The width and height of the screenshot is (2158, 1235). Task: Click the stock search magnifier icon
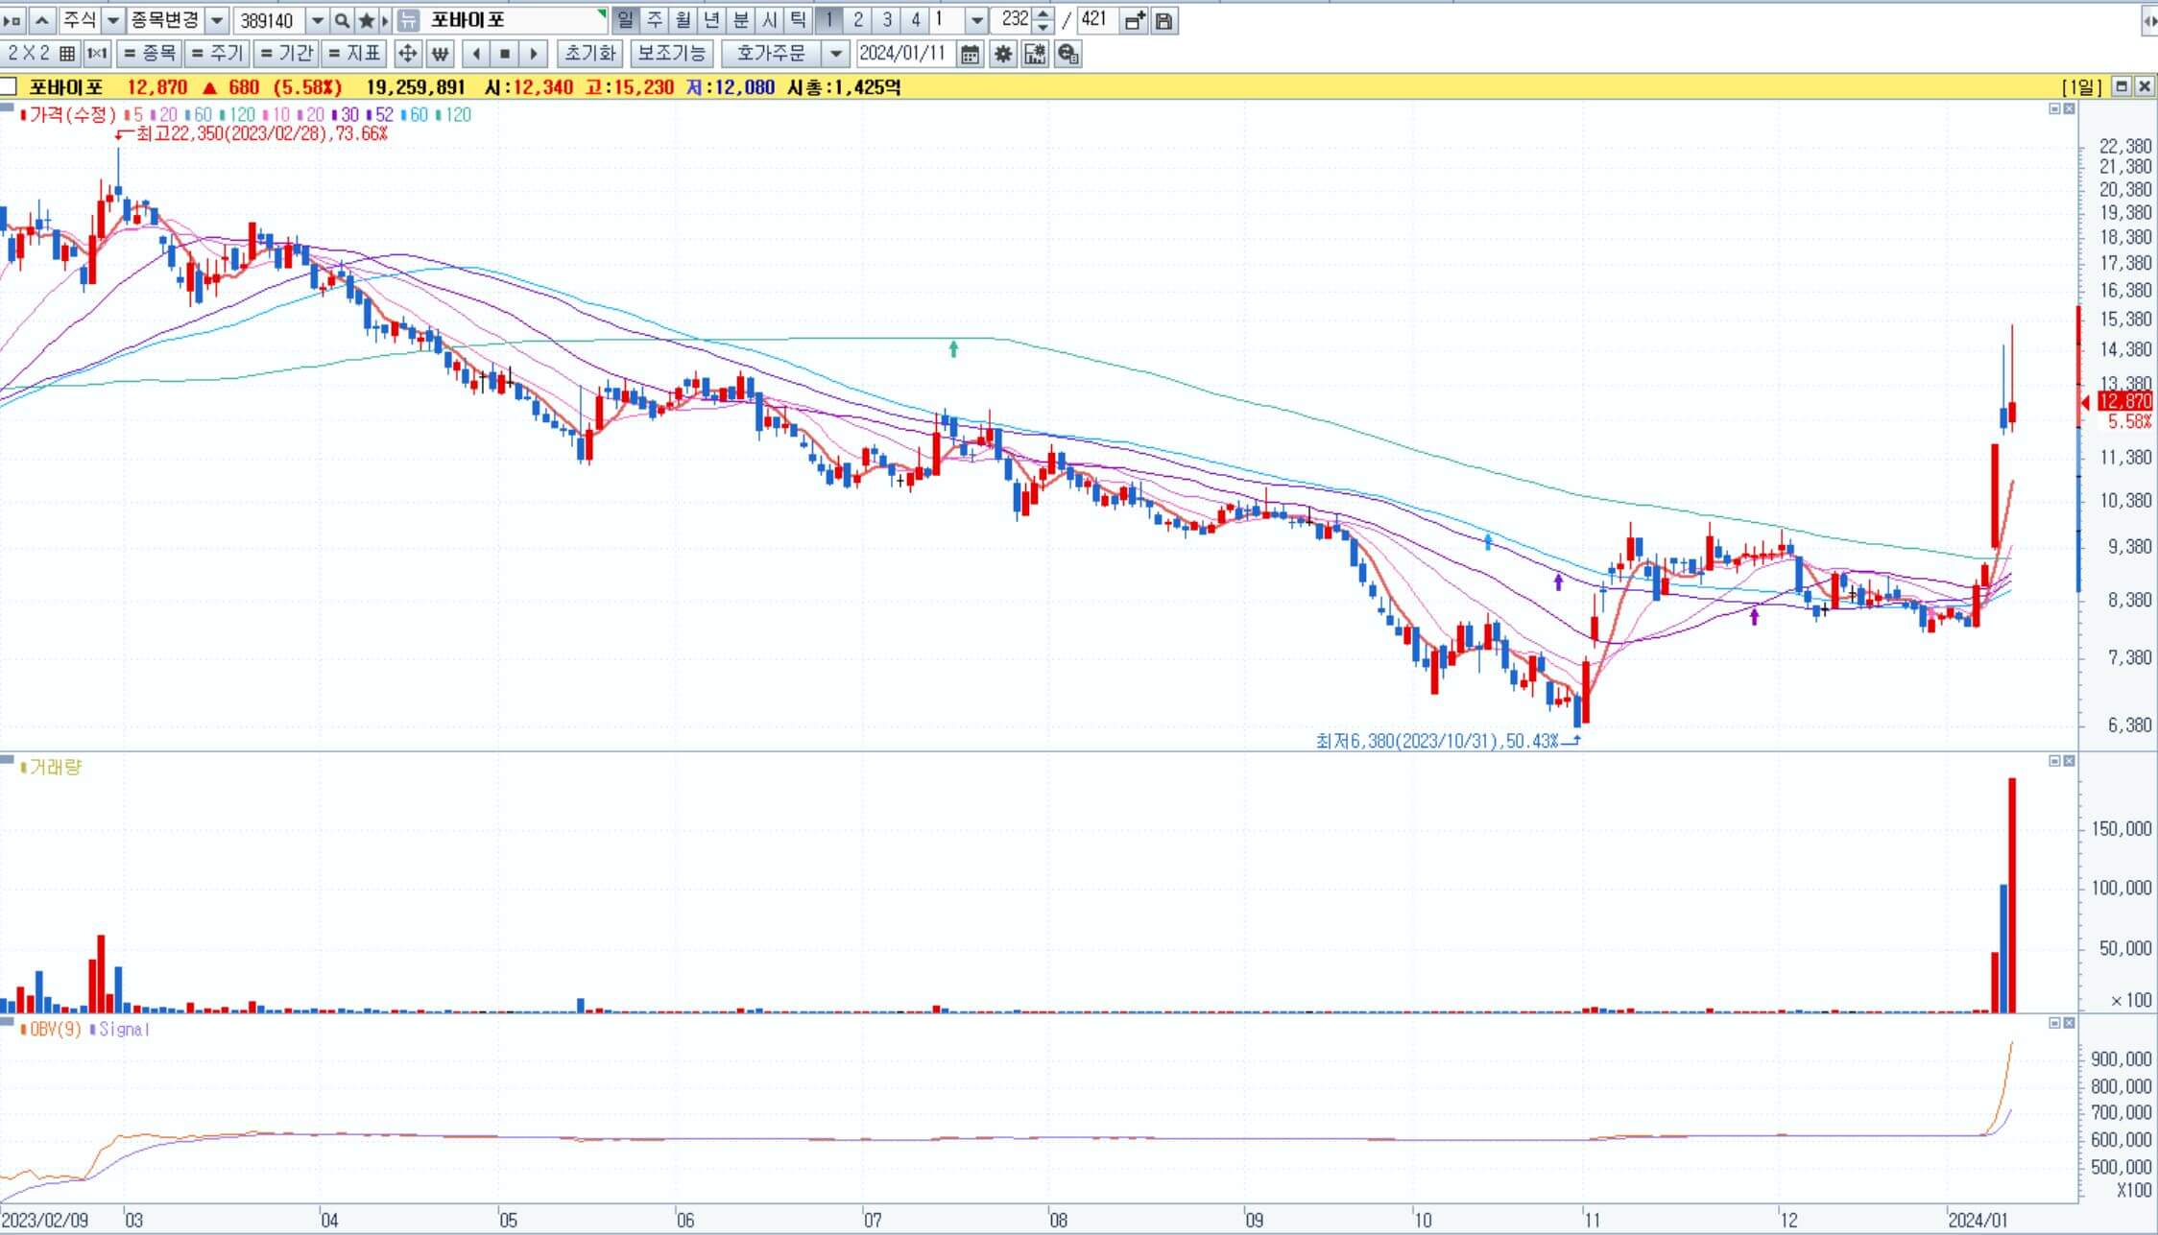(343, 20)
